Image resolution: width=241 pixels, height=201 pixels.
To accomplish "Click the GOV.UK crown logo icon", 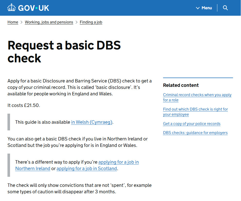I will coord(12,8).
